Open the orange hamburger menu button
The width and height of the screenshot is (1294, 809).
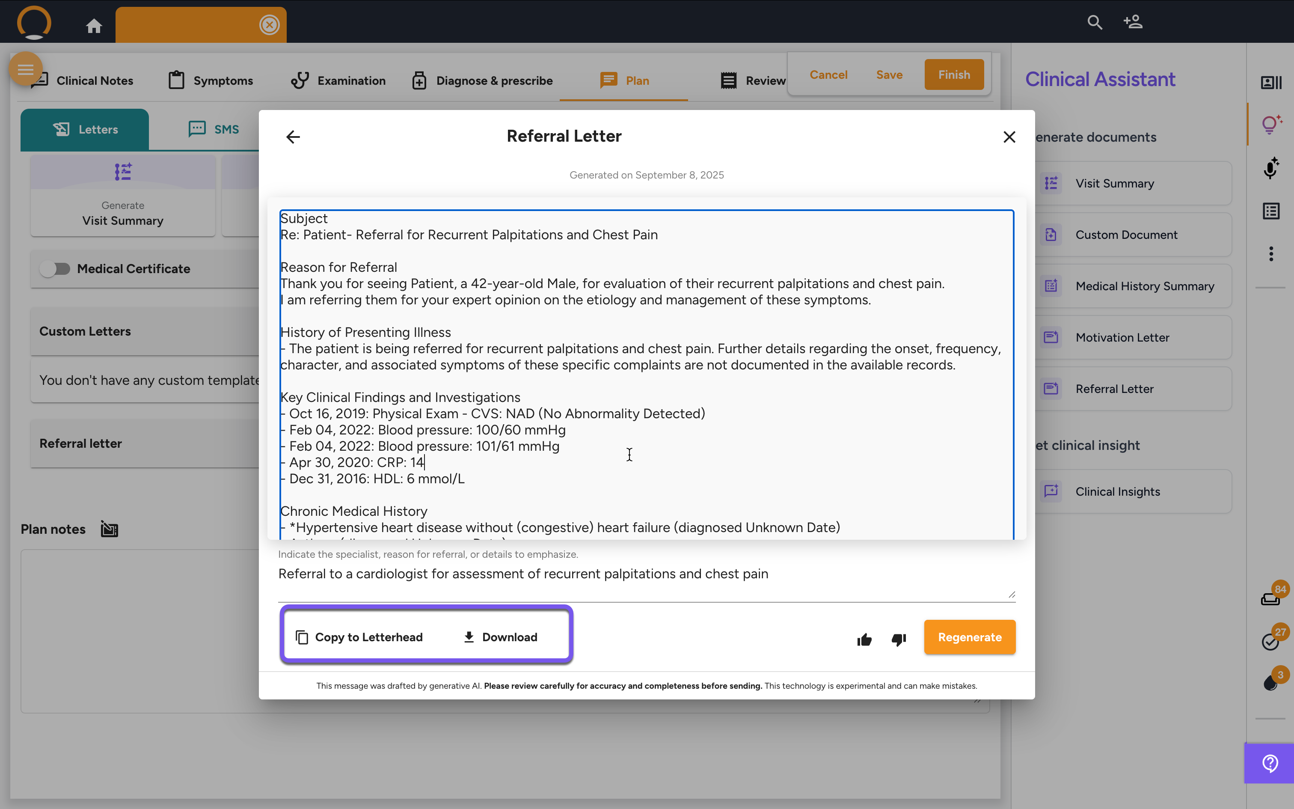pos(25,69)
